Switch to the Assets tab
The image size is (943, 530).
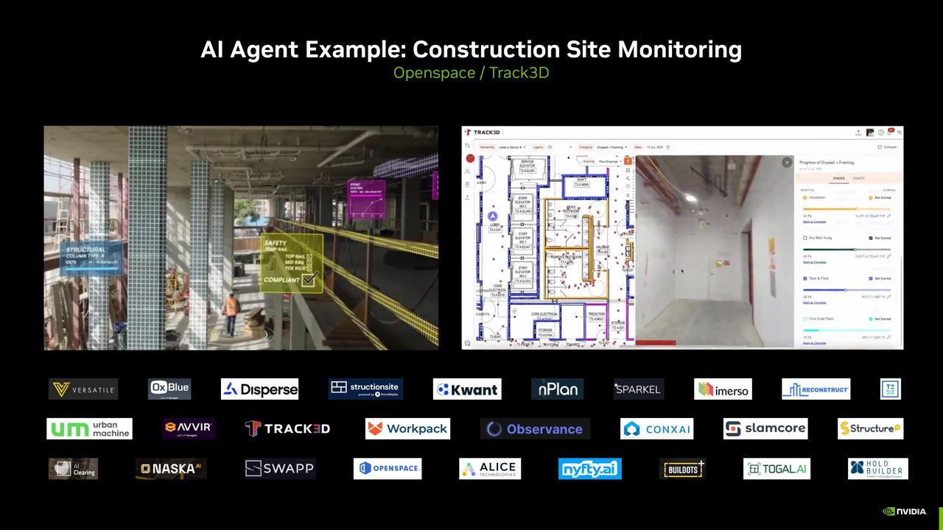click(x=858, y=178)
